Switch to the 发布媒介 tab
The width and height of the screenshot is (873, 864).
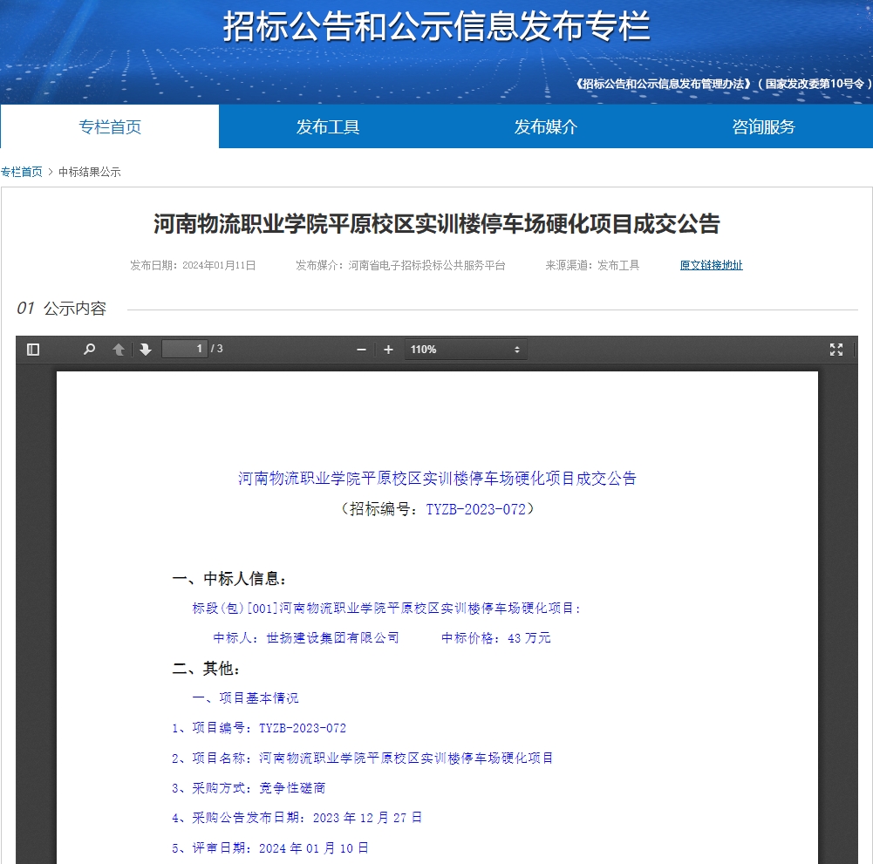545,126
